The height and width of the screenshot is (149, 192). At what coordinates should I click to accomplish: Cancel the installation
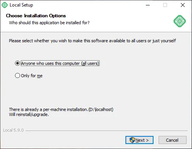coord(172,140)
